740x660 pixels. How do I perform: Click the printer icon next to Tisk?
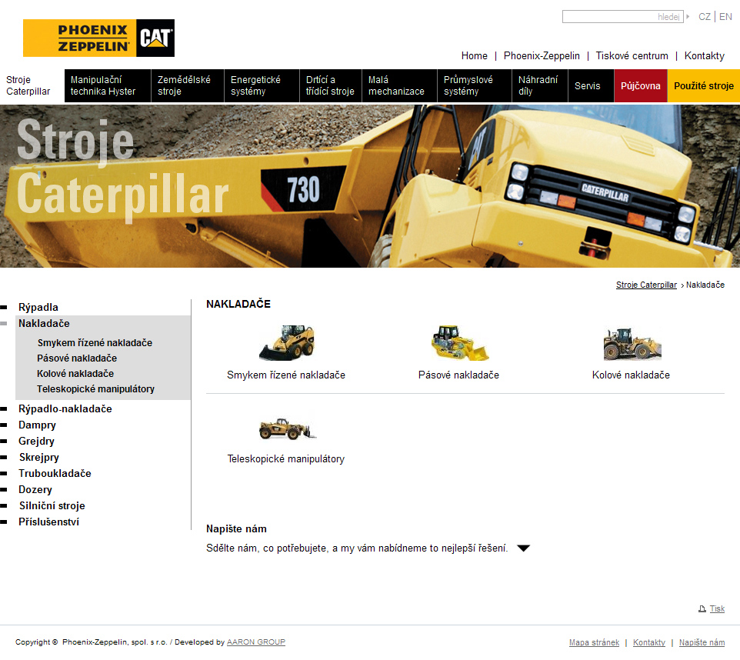(702, 609)
